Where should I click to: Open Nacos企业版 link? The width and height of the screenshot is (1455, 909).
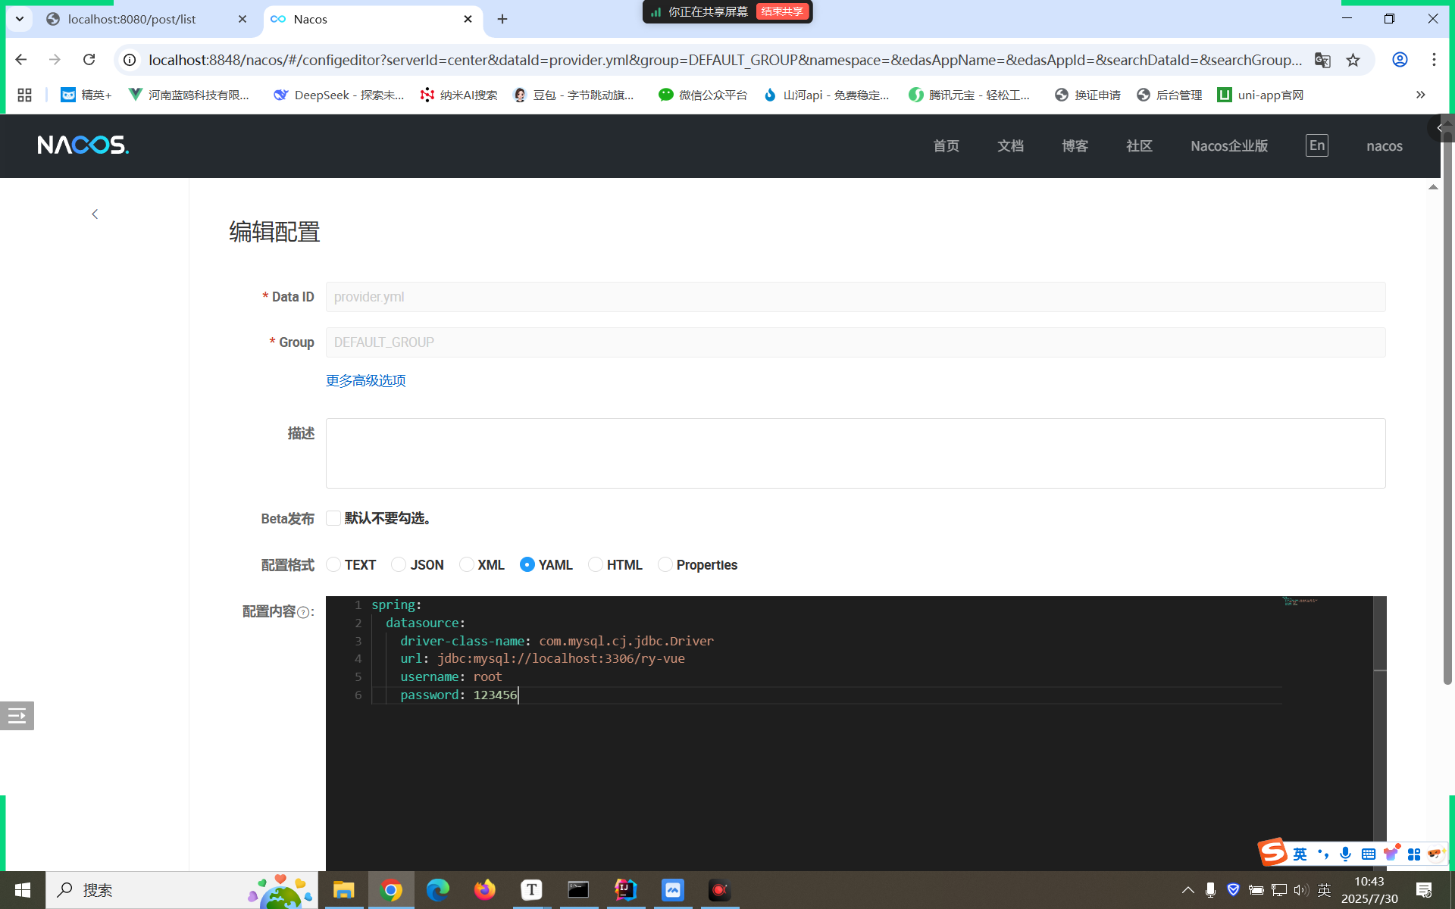1229,146
